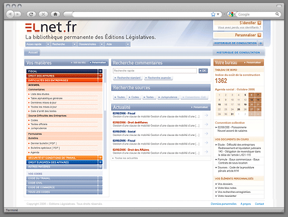Open the Google search engine icon
This screenshot has width=288, height=217.
(x=231, y=14)
